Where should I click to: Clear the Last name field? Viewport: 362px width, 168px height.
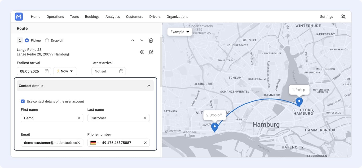tap(145, 118)
